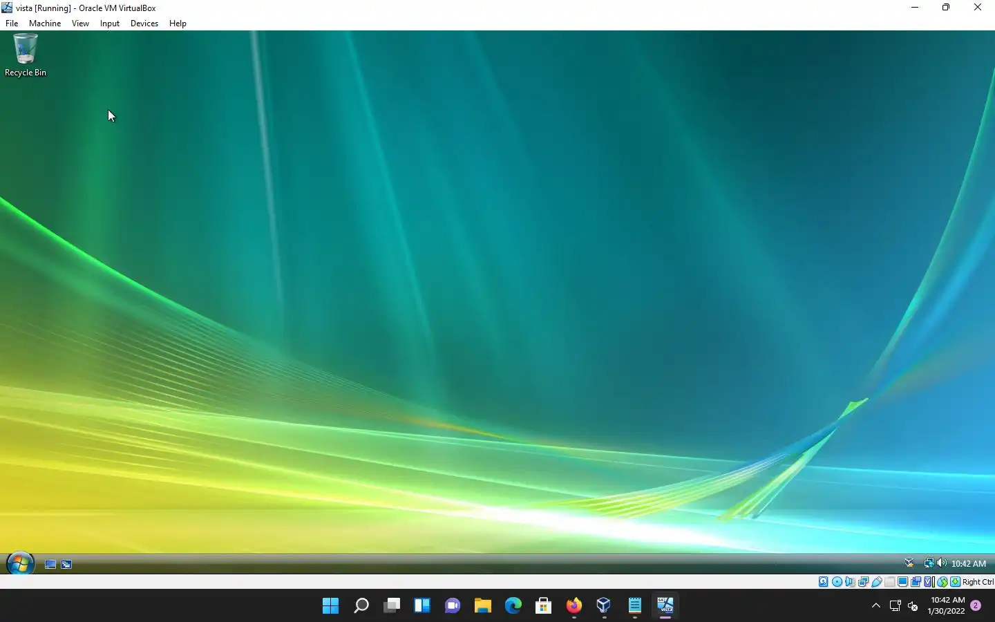Click VirtualBox hard disk activity indicator
This screenshot has height=622, width=995.
coord(824,581)
